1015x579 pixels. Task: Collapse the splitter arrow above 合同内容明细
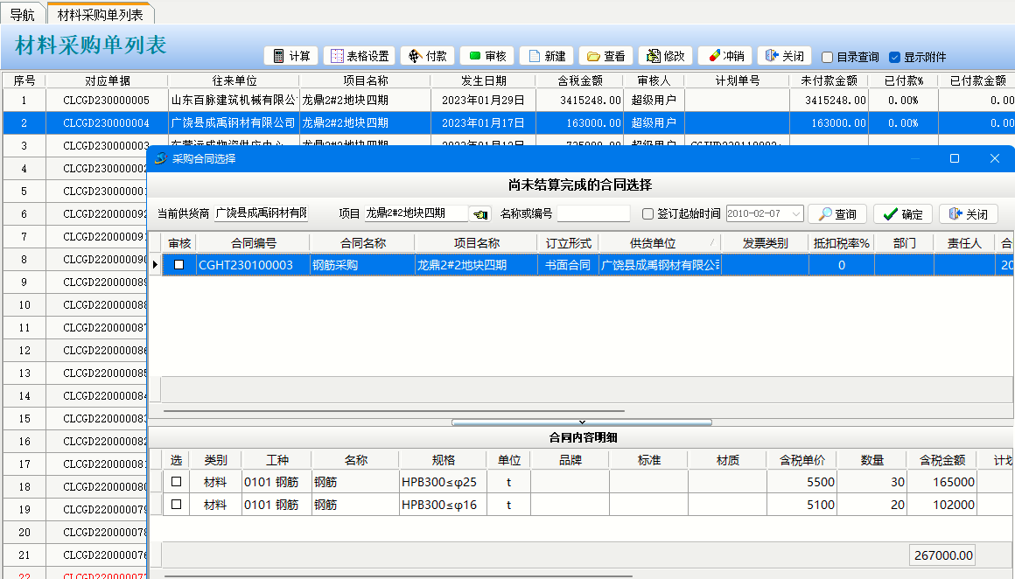[x=582, y=422]
